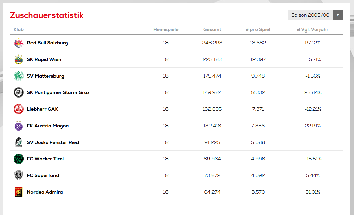354x215 pixels.
Task: Select the total attendance value 89.934
Action: coord(212,159)
